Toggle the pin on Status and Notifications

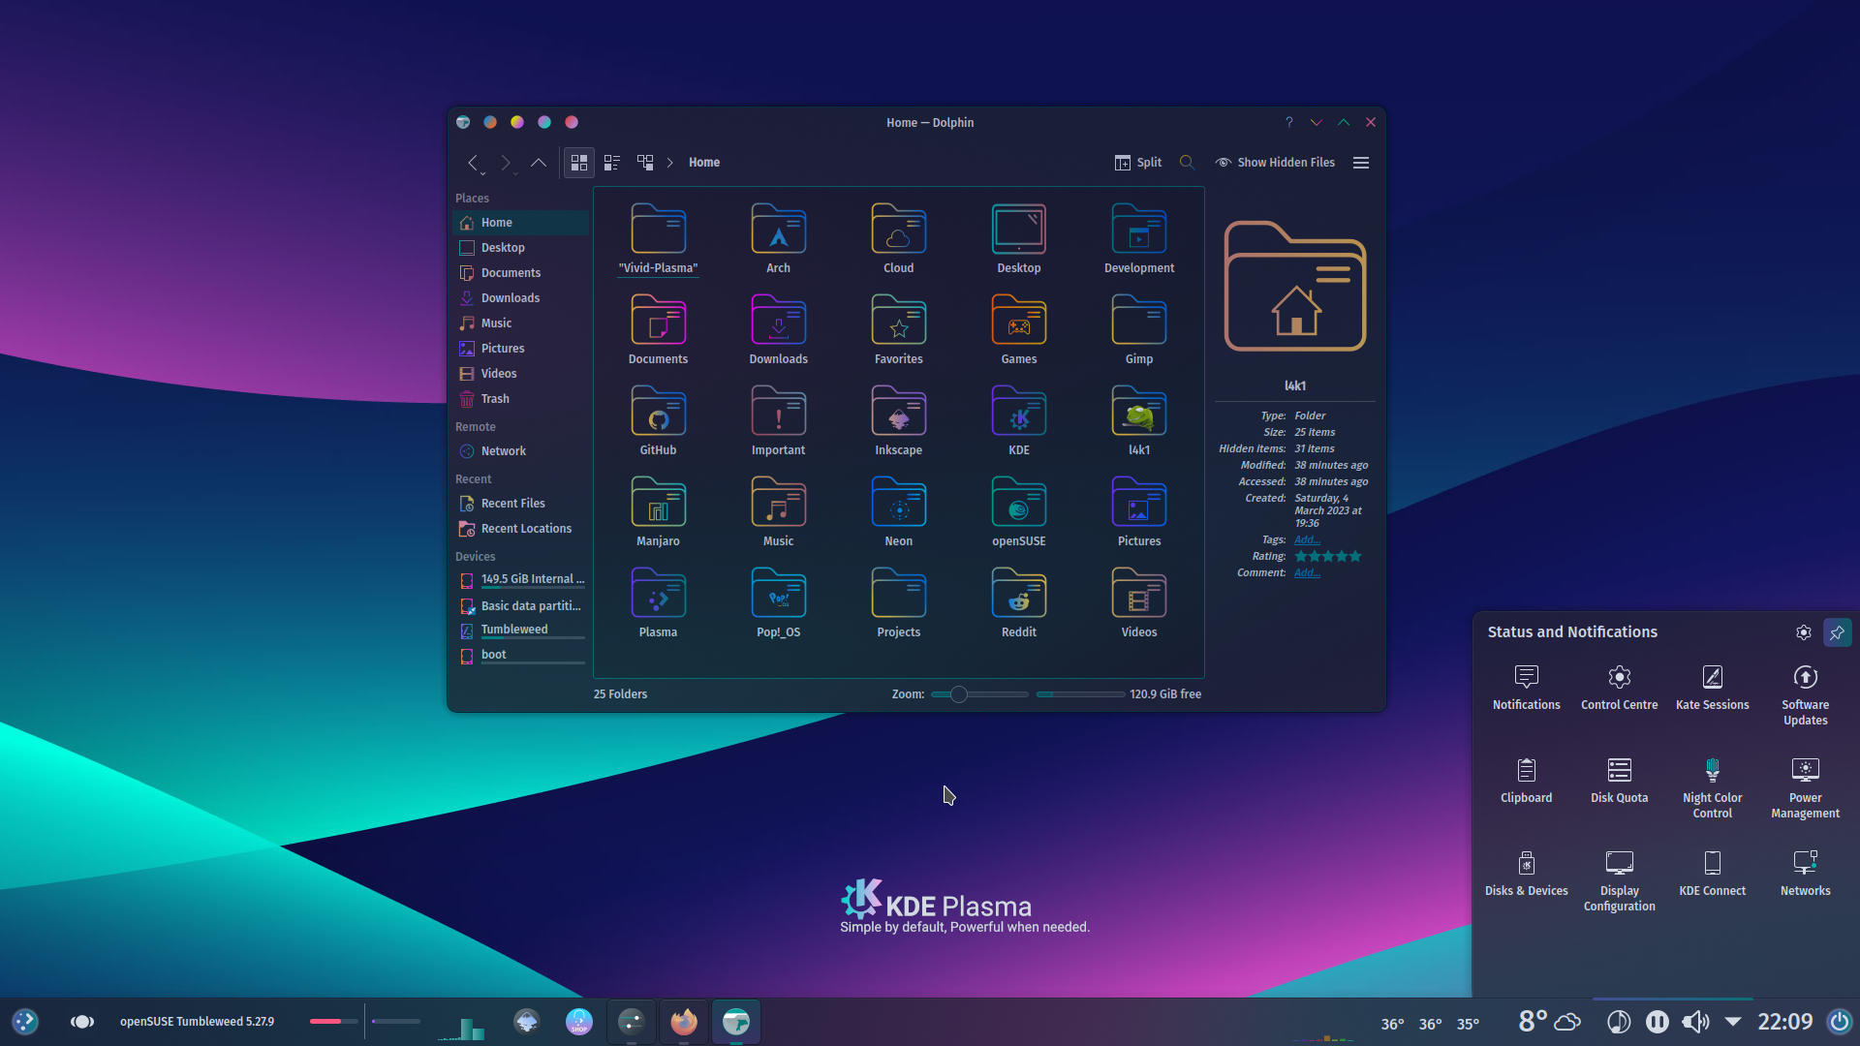point(1837,632)
